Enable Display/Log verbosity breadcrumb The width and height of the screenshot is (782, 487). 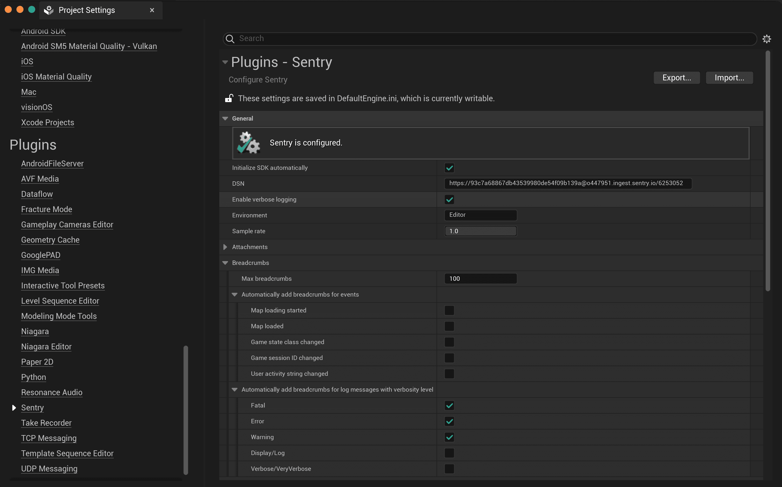[x=449, y=453]
